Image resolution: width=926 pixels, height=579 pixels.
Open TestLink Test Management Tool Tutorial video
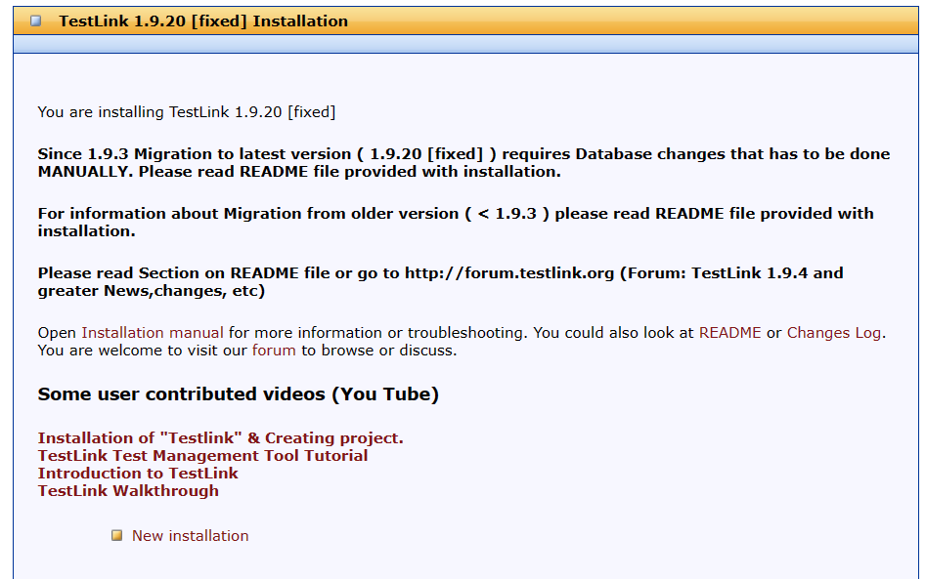[202, 456]
